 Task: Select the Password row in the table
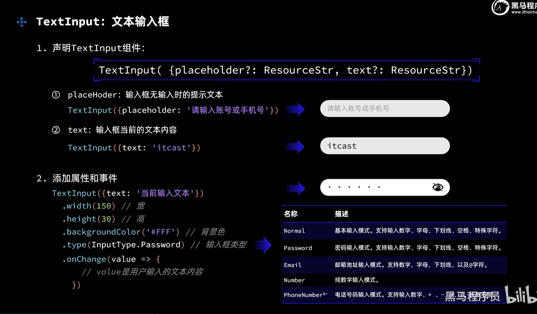[x=394, y=248]
